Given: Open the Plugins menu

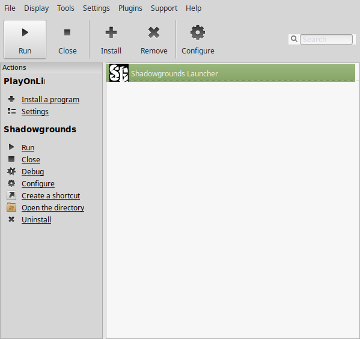Looking at the screenshot, I should tap(130, 8).
